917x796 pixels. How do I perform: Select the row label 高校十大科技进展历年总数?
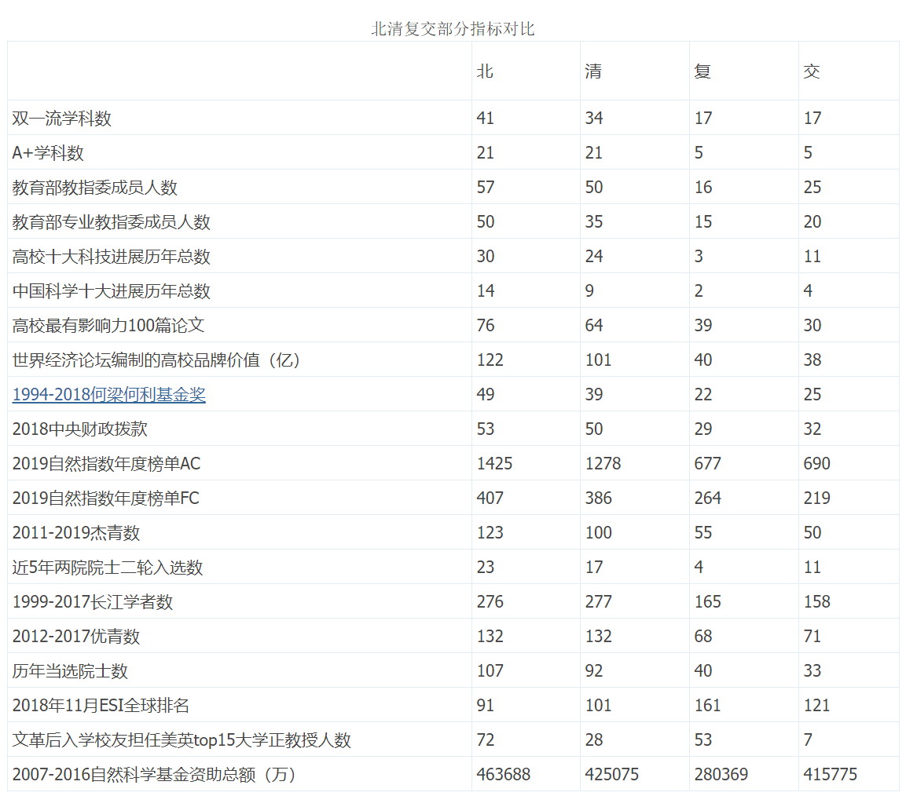(x=111, y=256)
